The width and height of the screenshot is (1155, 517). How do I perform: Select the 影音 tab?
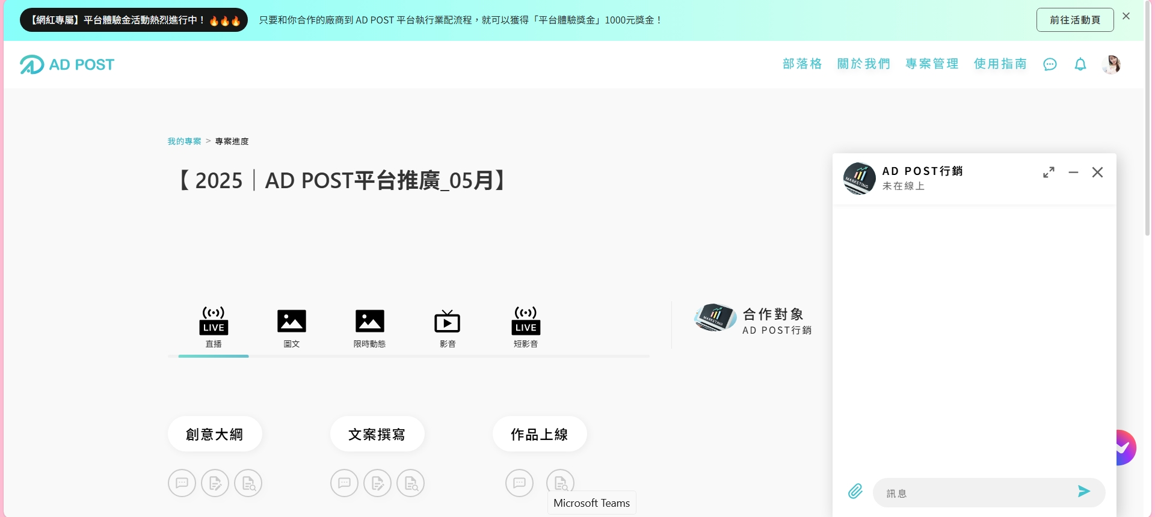point(448,328)
